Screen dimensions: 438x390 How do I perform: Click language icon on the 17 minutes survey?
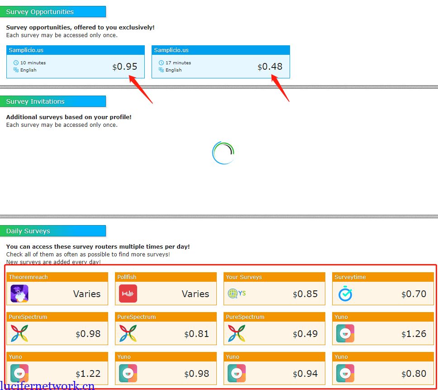point(162,70)
